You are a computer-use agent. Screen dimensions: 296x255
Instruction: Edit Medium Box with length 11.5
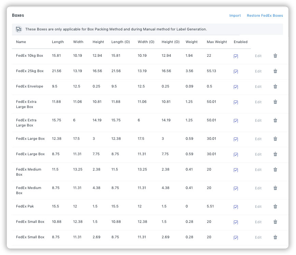(258, 170)
